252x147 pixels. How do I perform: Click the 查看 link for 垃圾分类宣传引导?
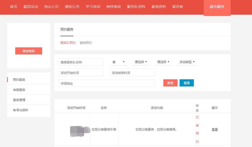(215, 130)
